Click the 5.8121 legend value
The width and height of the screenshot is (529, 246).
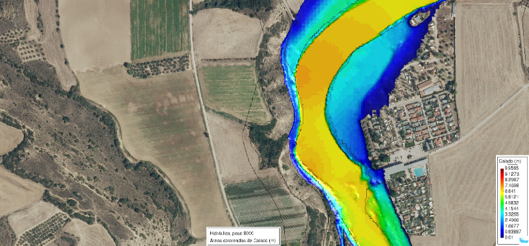pos(512,196)
